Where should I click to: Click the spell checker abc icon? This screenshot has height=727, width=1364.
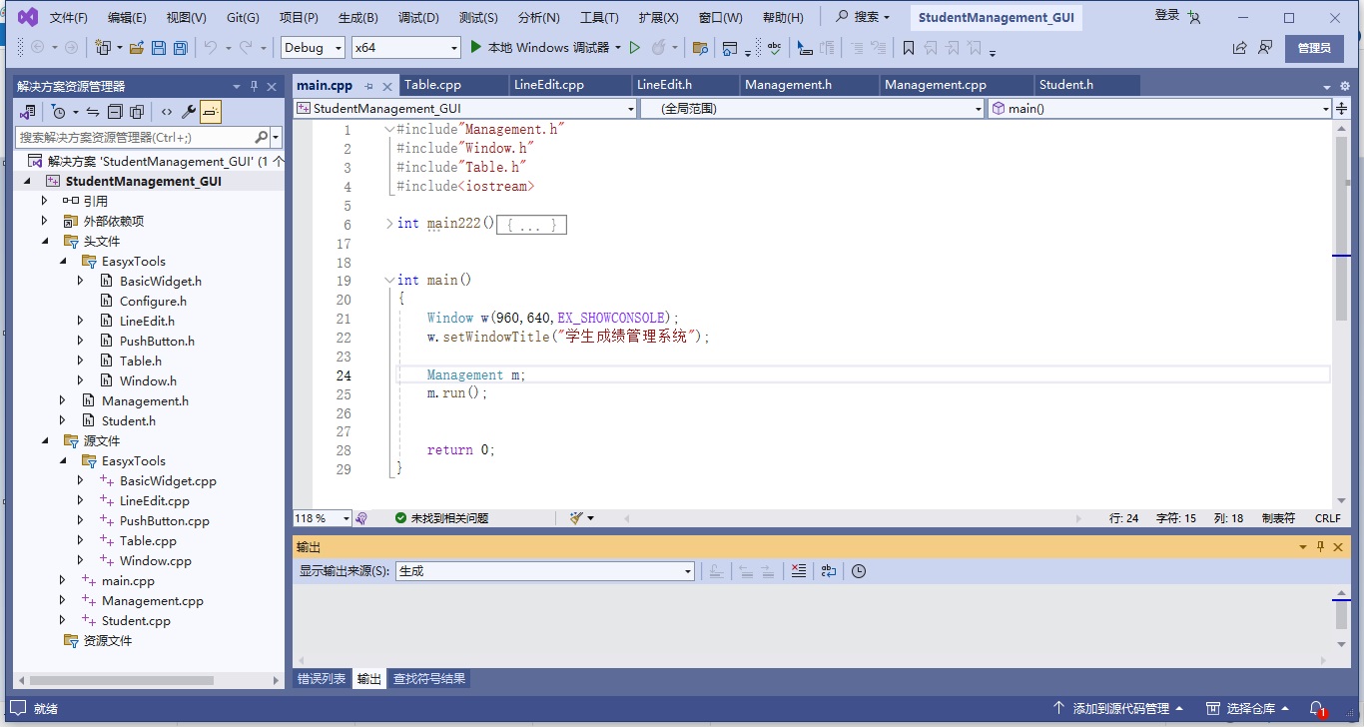click(774, 47)
